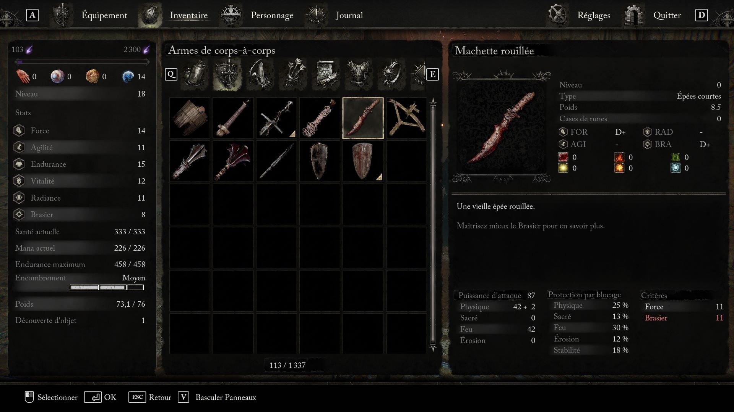Screen dimensions: 734x412
Task: Click the E next-category key prompt
Action: (x=432, y=74)
